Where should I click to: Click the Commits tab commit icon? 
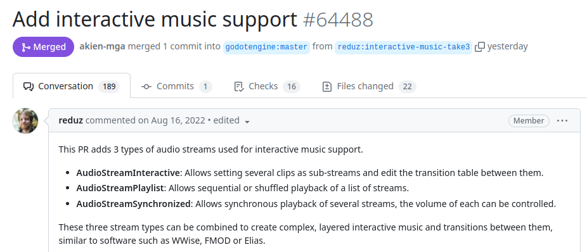[146, 87]
